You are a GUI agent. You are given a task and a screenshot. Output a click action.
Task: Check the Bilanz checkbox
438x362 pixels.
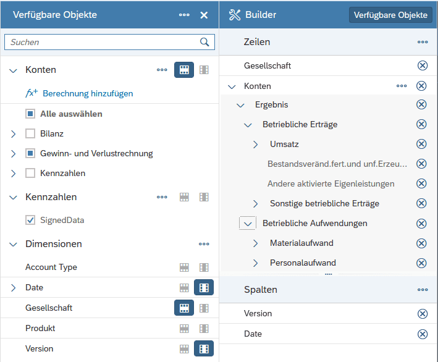[30, 133]
